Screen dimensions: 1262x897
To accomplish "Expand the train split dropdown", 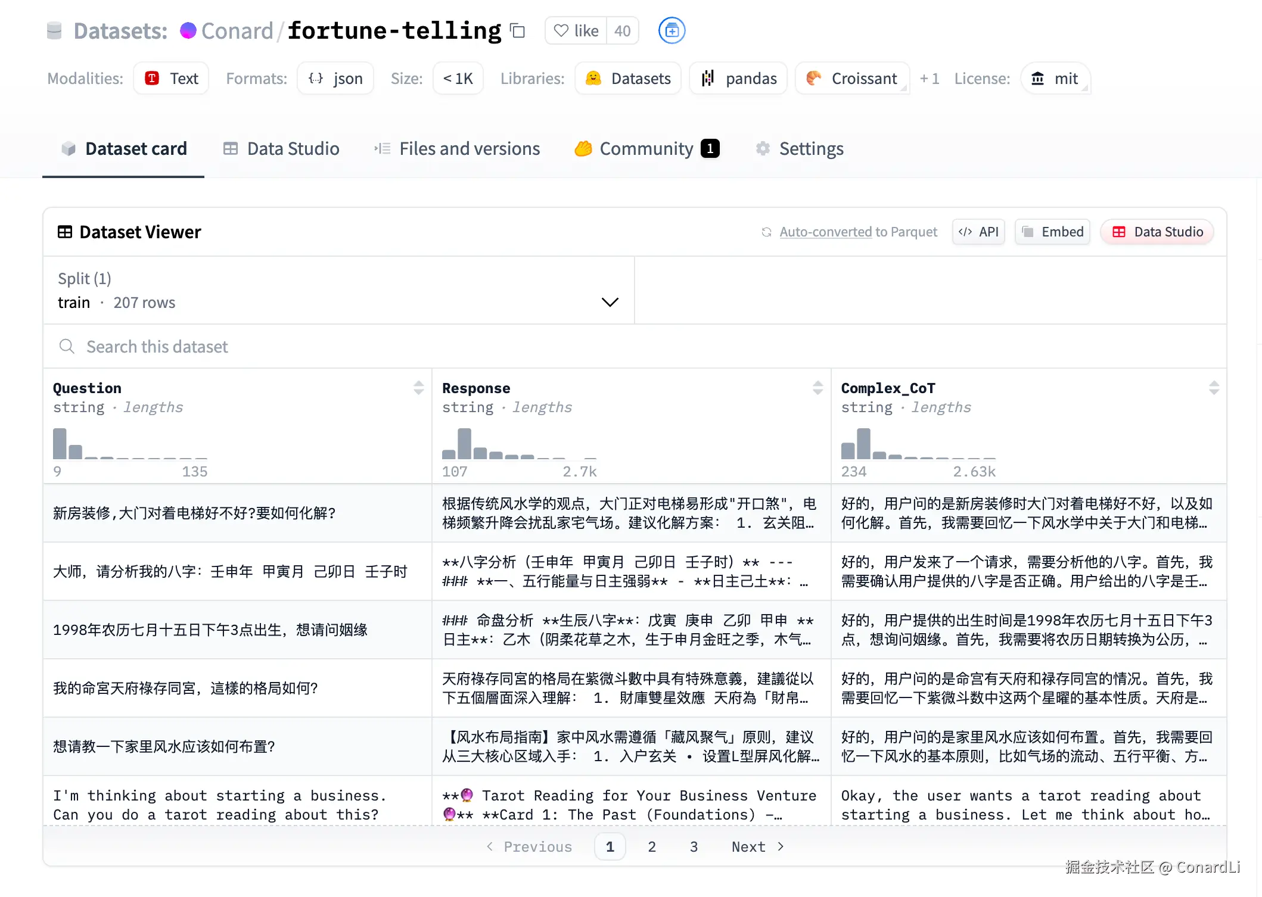I will 610,302.
